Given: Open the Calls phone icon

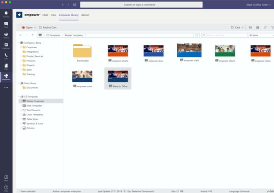Looking at the screenshot, I should (6, 56).
